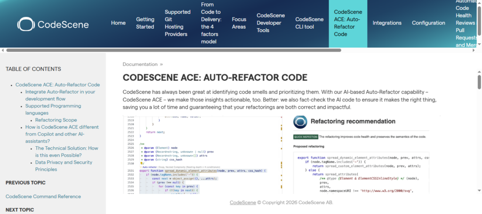Open CodeScene ACE: Auto-Refactor Code TOC link
This screenshot has height=214, width=482.
point(58,85)
